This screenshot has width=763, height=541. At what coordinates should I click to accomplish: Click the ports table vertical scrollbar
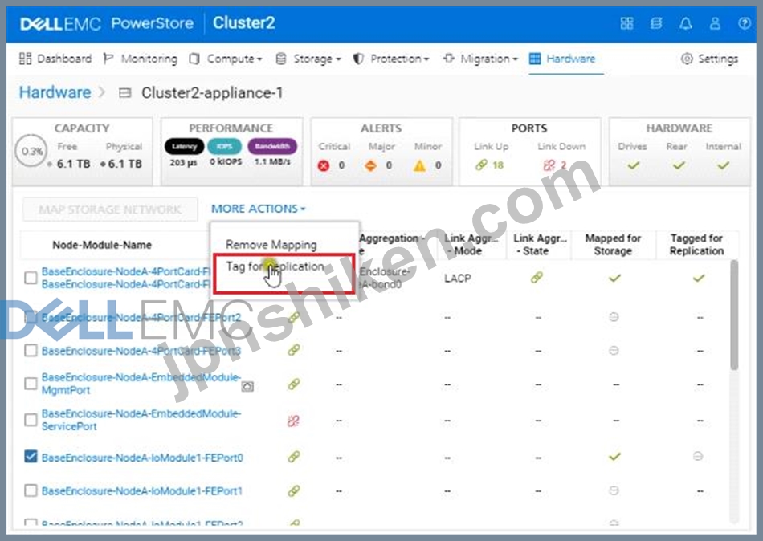(734, 315)
